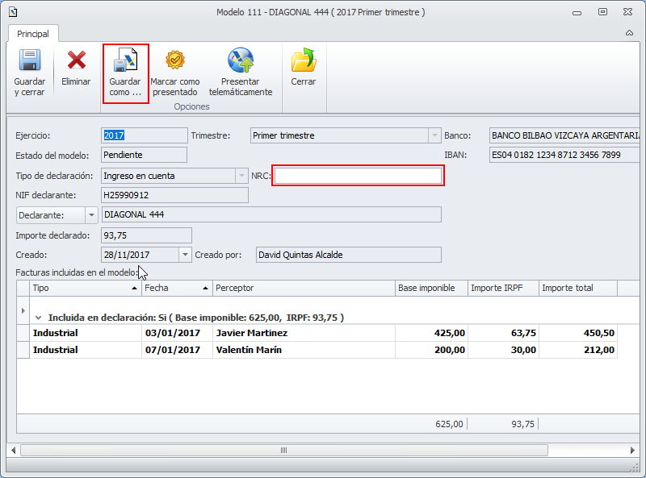This screenshot has height=478, width=646.
Task: Click the NRC input field
Action: coord(358,176)
